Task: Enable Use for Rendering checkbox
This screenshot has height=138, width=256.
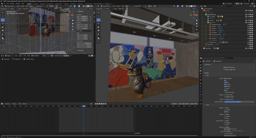Action: (224, 67)
